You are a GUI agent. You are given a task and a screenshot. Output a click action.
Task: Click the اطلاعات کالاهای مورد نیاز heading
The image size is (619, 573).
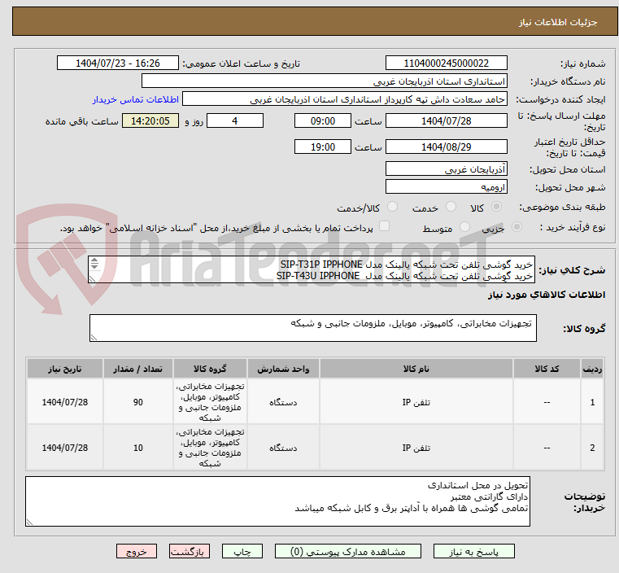pyautogui.click(x=547, y=295)
